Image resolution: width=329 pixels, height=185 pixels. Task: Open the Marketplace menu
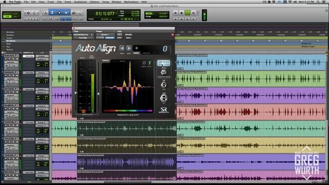coord(131,2)
